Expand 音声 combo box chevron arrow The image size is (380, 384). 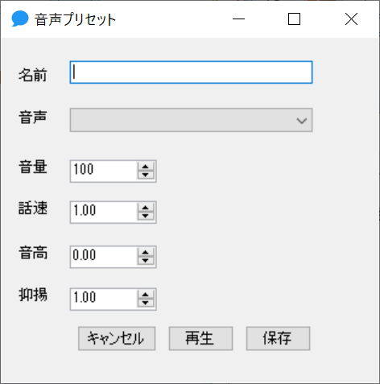click(x=302, y=121)
